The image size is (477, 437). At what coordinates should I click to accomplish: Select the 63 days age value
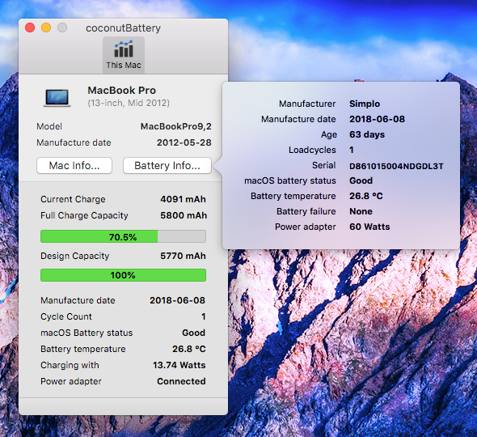(367, 134)
